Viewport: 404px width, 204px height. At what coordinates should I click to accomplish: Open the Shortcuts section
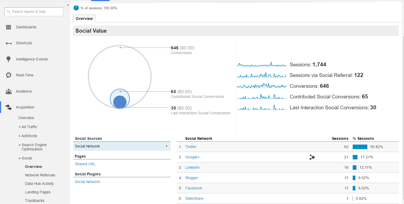(x=24, y=43)
